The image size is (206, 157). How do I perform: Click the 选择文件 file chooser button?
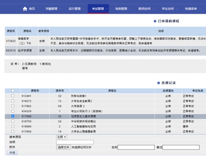(x=63, y=147)
